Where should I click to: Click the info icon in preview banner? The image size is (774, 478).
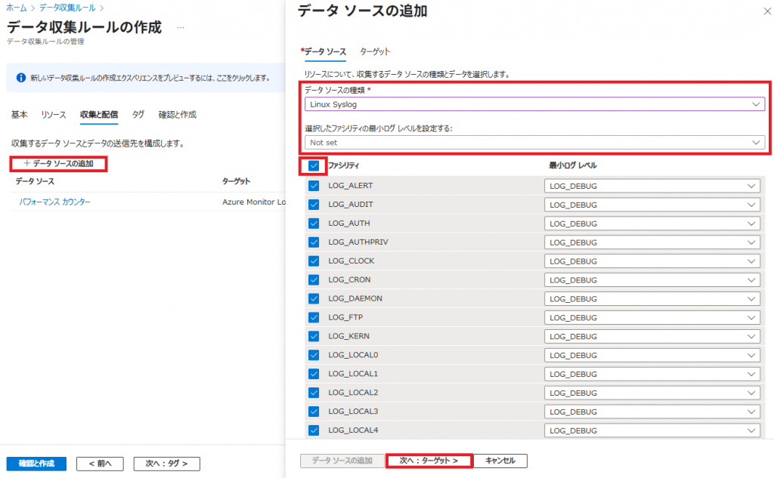pos(20,78)
